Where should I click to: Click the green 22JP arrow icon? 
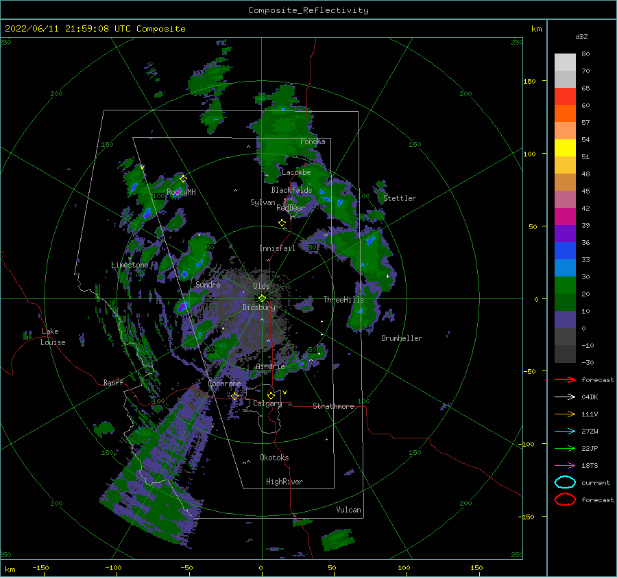565,448
